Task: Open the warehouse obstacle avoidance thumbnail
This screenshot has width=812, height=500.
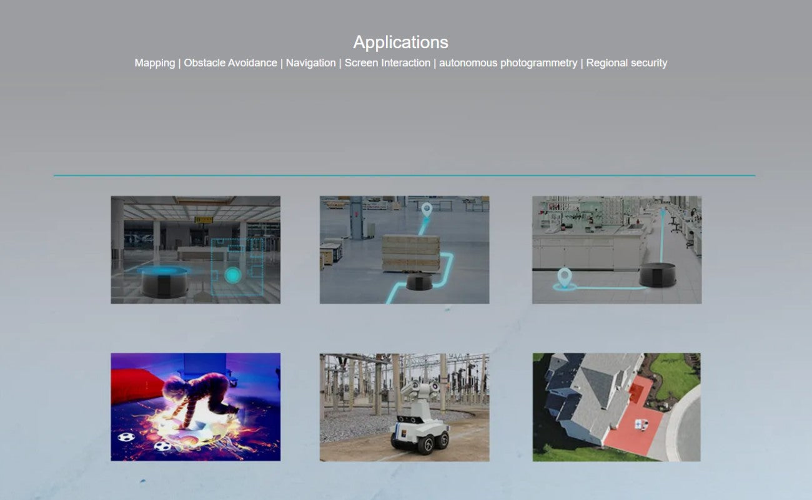Action: [404, 250]
